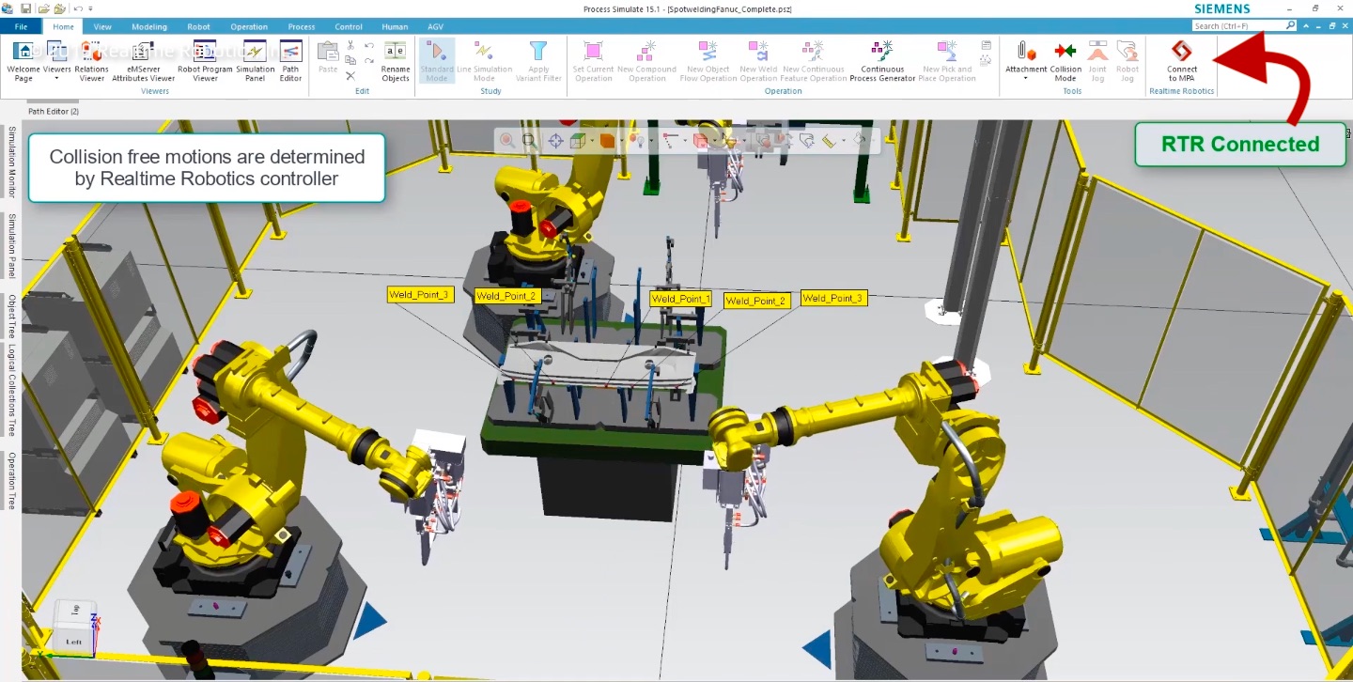The width and height of the screenshot is (1353, 682).
Task: Enable the measurement tool in the viewport toolbar
Action: pos(828,141)
